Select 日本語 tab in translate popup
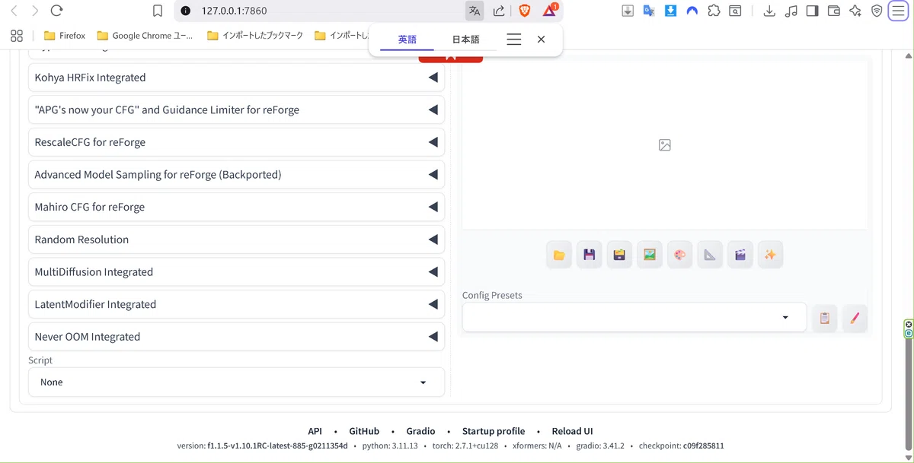 [x=465, y=40]
